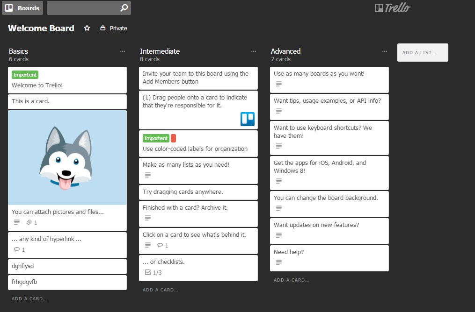Open the Drag people onto a card card
This screenshot has width=475, height=312.
[x=198, y=110]
